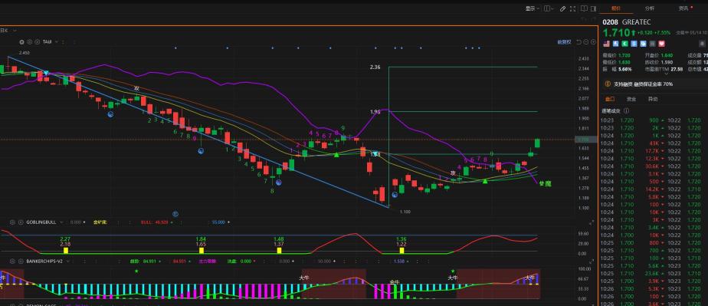Expand the BANKERCHIPS-V2 indicator dropdown

67,261
